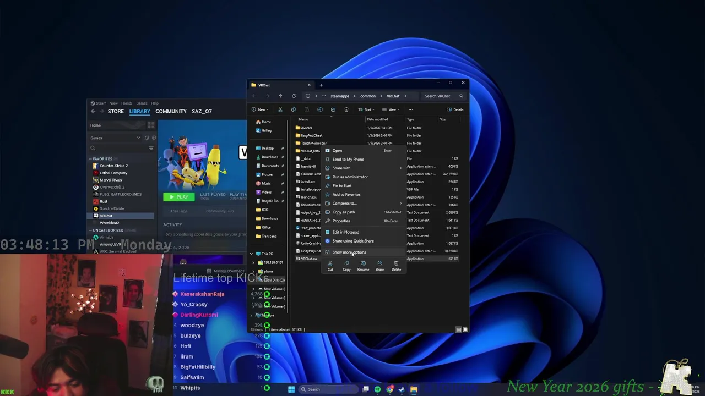This screenshot has height=396, width=705.
Task: Select Counter-Strike 2 in Steam library
Action: coord(113,166)
